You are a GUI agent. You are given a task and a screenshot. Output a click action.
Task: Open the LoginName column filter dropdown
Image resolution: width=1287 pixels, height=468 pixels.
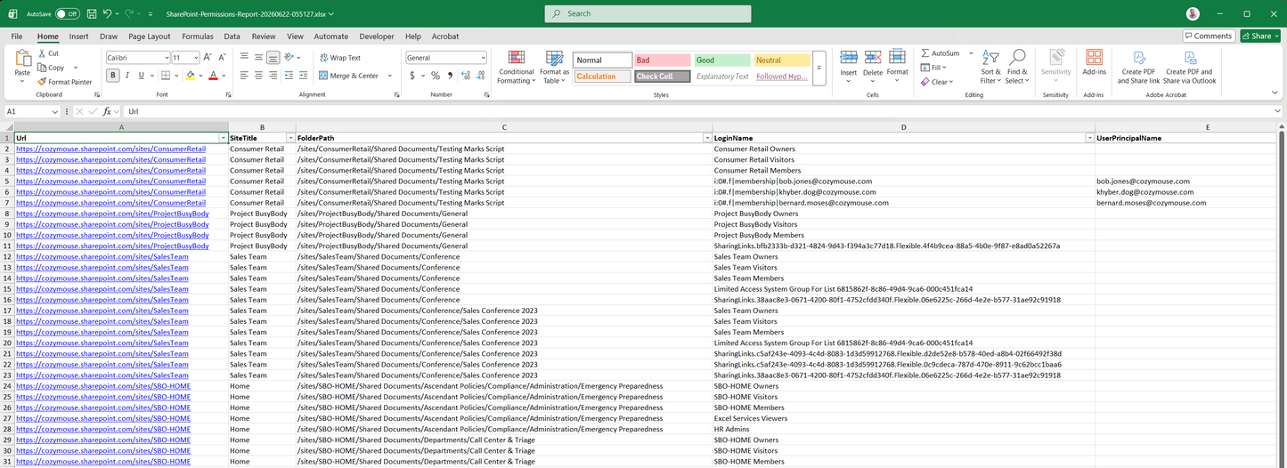[x=1089, y=139]
